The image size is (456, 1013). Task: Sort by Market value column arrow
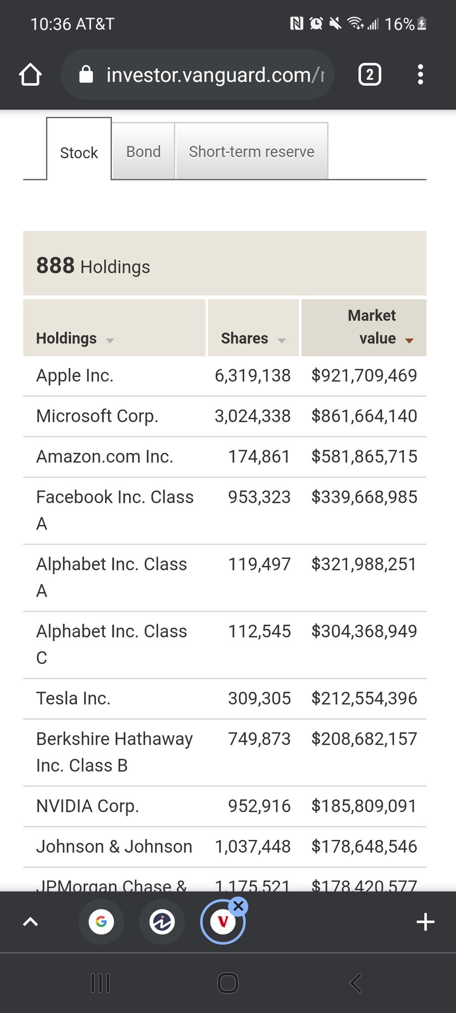point(409,340)
